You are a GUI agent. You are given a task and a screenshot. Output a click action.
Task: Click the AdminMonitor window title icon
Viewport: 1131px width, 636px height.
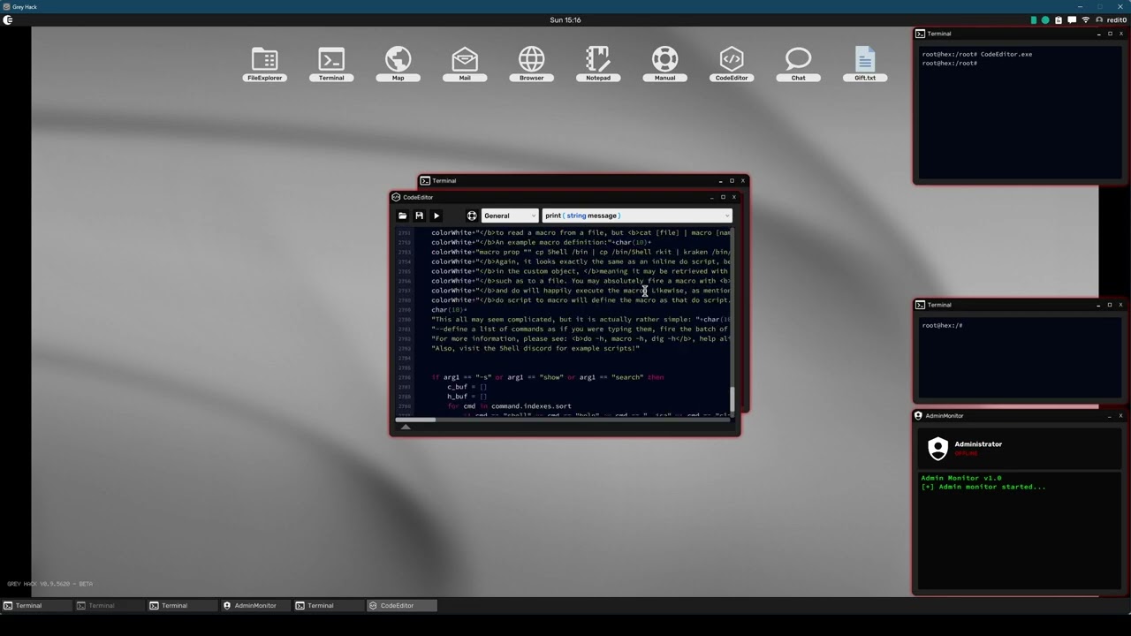(x=918, y=415)
